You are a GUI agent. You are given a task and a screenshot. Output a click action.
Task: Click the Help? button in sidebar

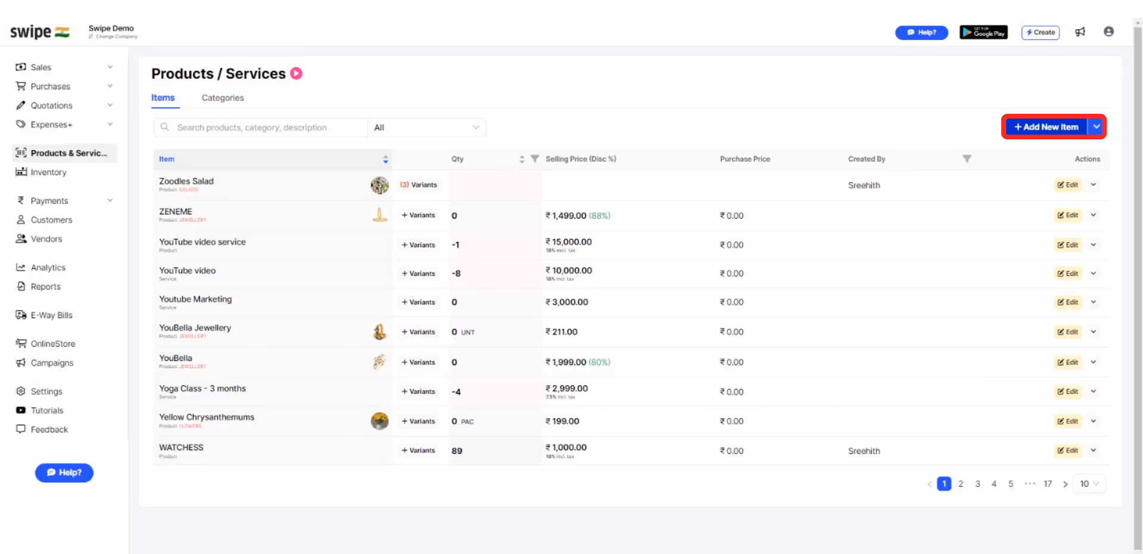coord(64,472)
